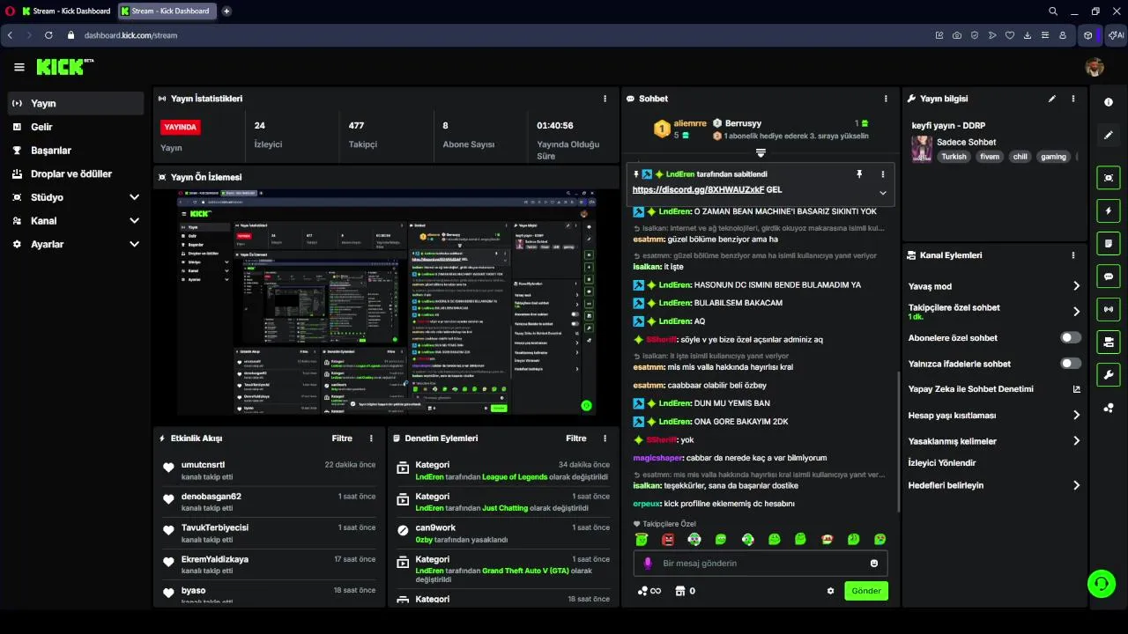Open the Yavaş mod options arrow

point(1076,286)
